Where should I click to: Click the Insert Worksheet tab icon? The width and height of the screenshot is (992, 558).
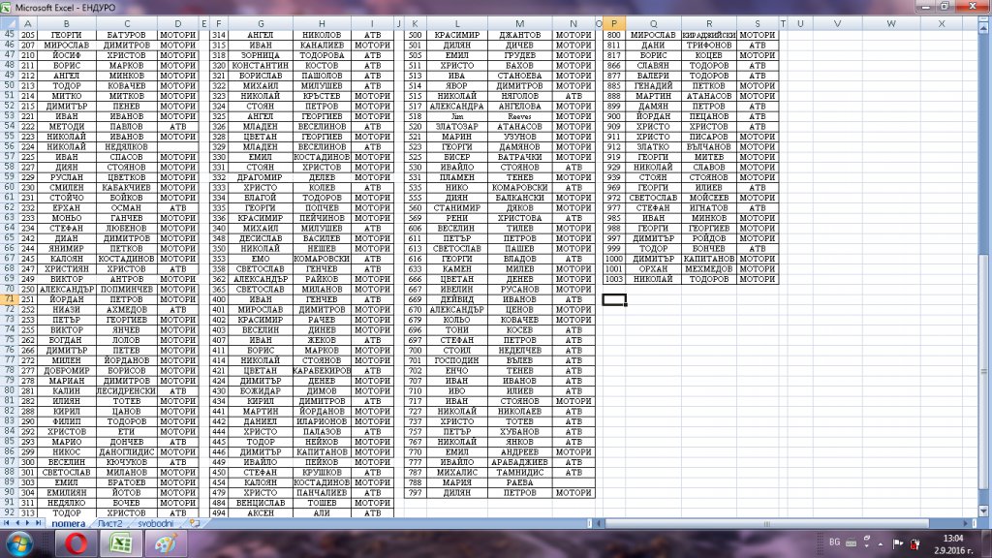pyautogui.click(x=194, y=523)
